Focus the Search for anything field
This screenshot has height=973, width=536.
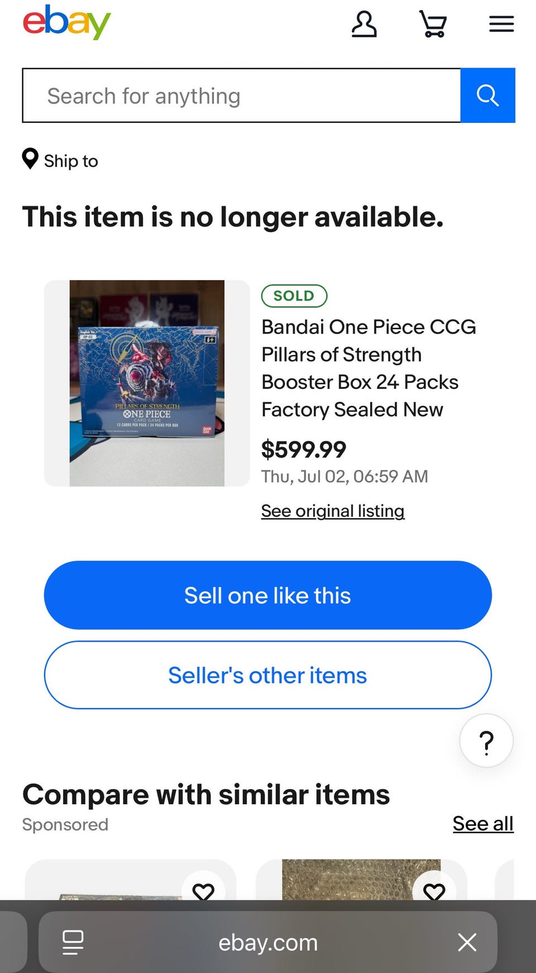pos(241,96)
